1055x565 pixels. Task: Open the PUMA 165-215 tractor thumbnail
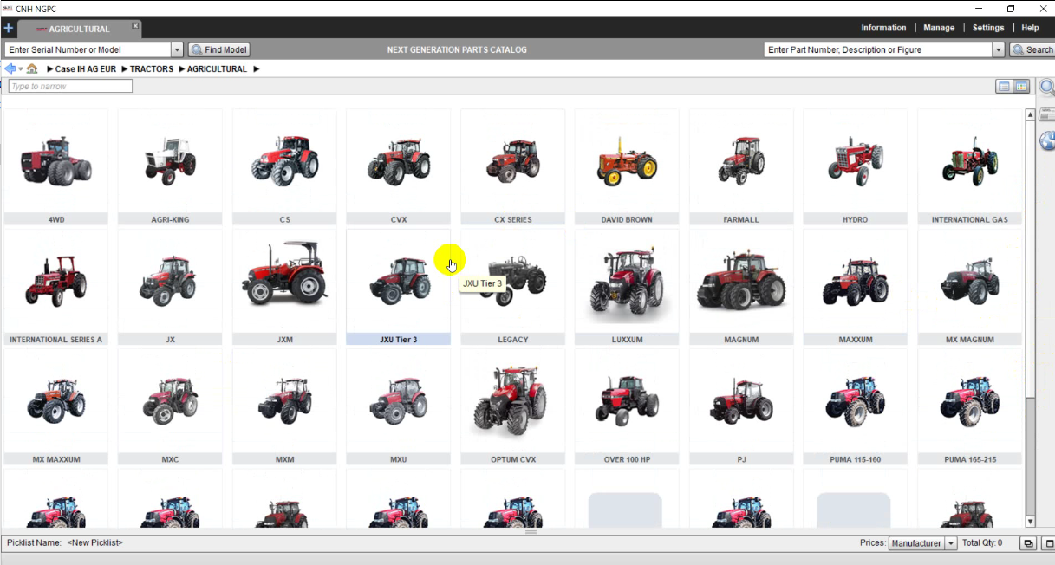[x=969, y=407]
